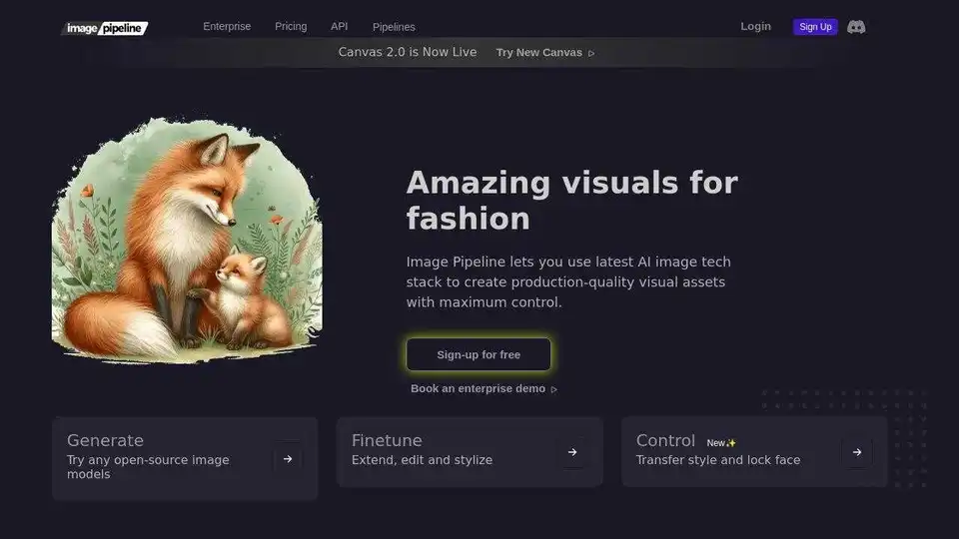This screenshot has width=959, height=539.
Task: Click the arrow on the Generate card
Action: point(288,459)
